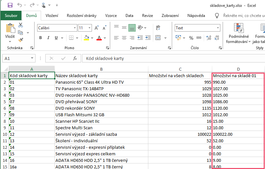Switch to Revize tab
Screen dimensions: 265x169
tap(147, 16)
